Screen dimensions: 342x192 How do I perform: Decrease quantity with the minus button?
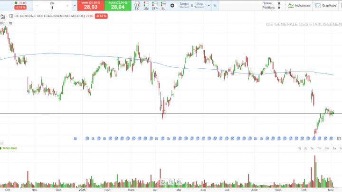coord(37,6)
